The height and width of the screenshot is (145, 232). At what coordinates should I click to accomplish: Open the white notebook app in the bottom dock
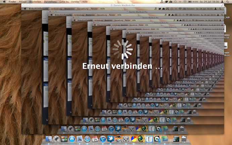tap(149, 139)
